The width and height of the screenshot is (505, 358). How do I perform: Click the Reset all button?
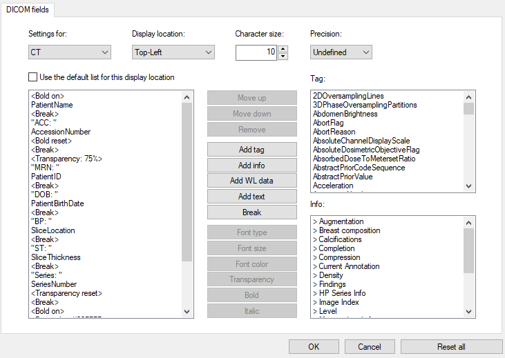pyautogui.click(x=451, y=346)
